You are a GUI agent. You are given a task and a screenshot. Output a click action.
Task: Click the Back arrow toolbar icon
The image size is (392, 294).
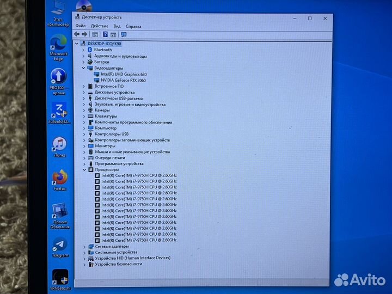[x=77, y=34]
